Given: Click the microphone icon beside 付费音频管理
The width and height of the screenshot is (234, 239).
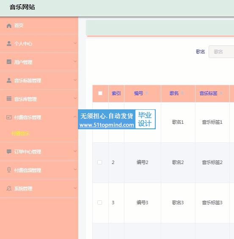Looking at the screenshot, I should pos(9,170).
